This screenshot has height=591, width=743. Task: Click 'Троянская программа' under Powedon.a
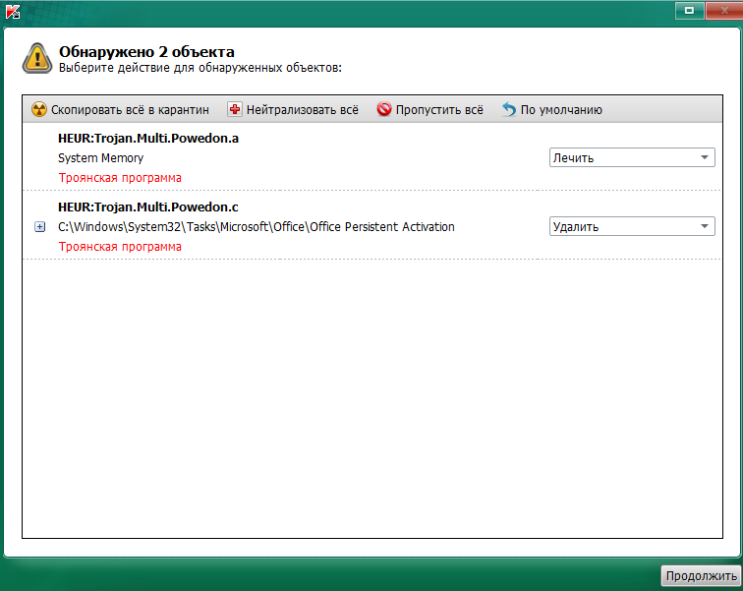coord(120,178)
